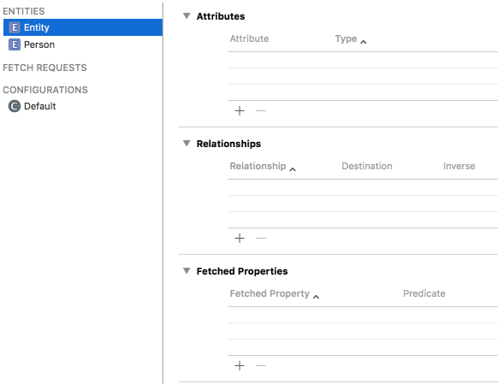Collapse the Relationships section triangle
The image size is (498, 390).
tap(187, 144)
